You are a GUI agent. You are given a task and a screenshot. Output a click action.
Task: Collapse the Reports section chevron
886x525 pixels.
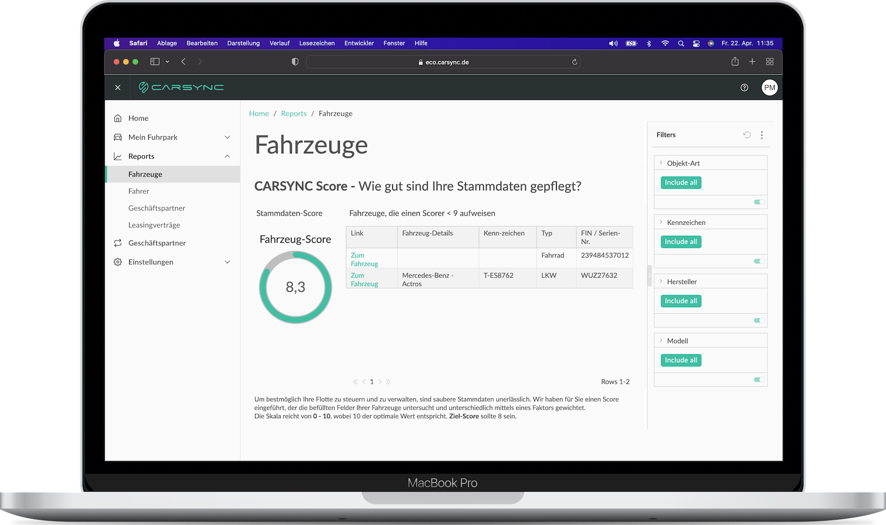point(228,156)
